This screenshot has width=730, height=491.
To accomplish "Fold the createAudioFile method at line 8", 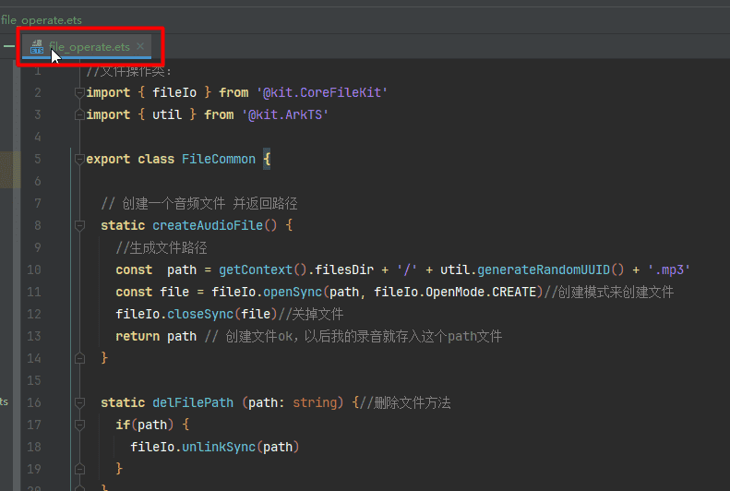I will tap(79, 225).
